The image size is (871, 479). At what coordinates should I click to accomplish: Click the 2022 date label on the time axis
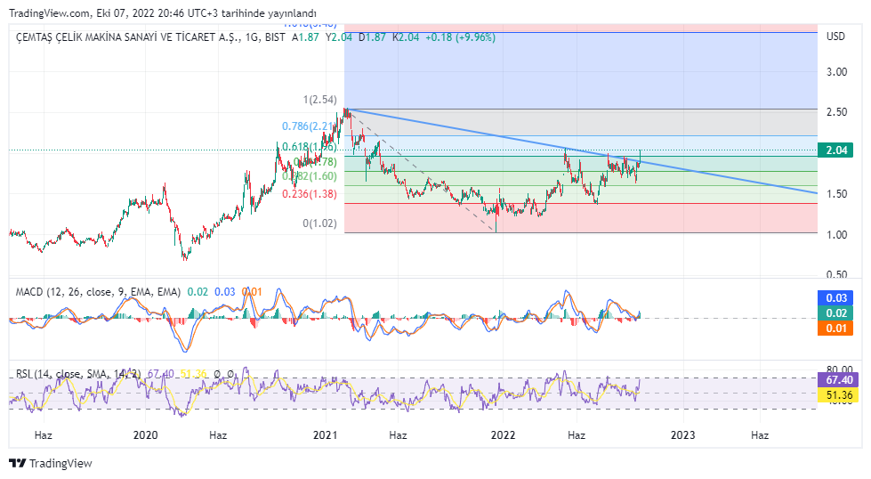point(503,435)
